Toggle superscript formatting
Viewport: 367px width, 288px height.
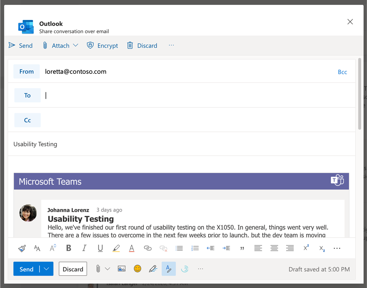pos(306,248)
